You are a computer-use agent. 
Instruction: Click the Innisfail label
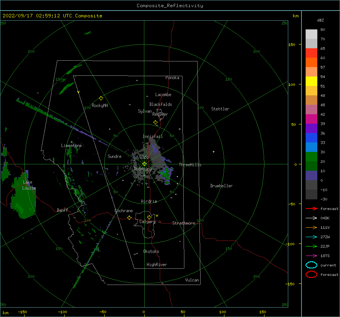pos(153,136)
